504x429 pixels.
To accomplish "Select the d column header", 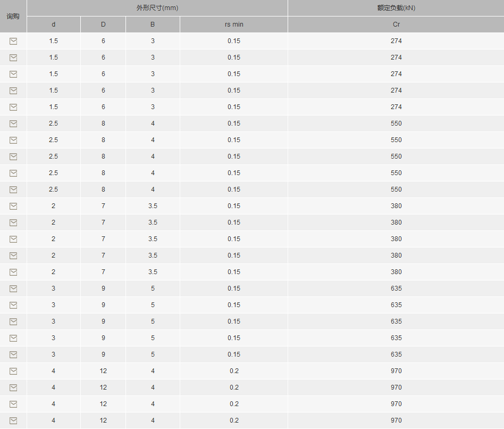I will tap(54, 24).
